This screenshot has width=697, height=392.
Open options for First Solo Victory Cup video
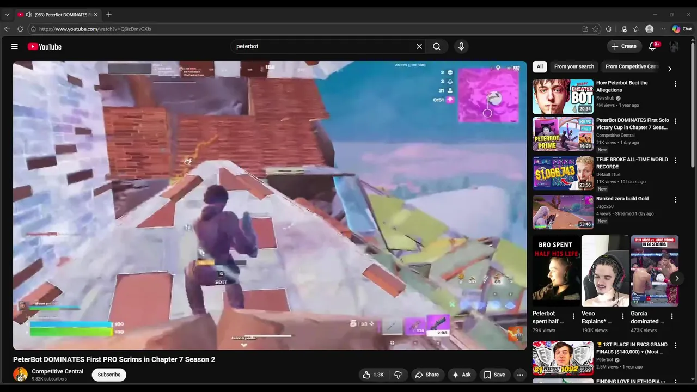pyautogui.click(x=676, y=121)
